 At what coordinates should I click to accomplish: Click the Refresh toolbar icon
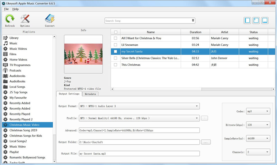click(10, 19)
